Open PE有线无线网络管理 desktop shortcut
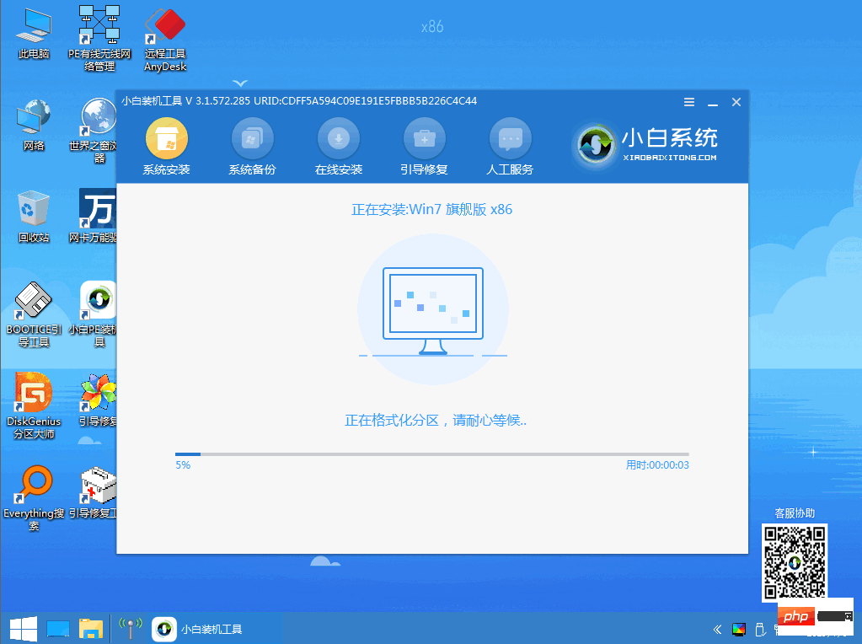862x644 pixels. (x=99, y=37)
